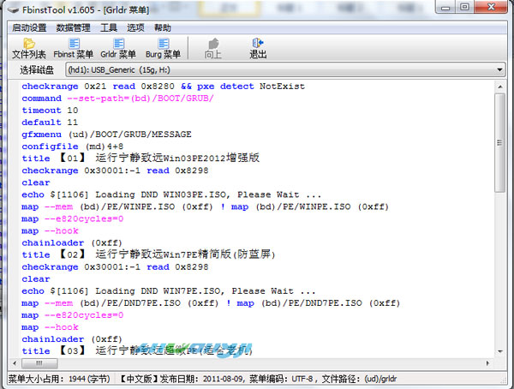Open the 选项 menu
This screenshot has width=514, height=389.
tap(135, 27)
